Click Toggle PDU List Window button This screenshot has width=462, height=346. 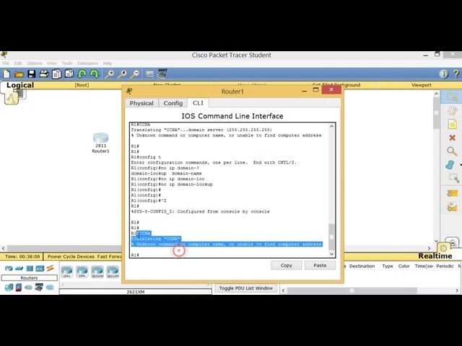(245, 288)
